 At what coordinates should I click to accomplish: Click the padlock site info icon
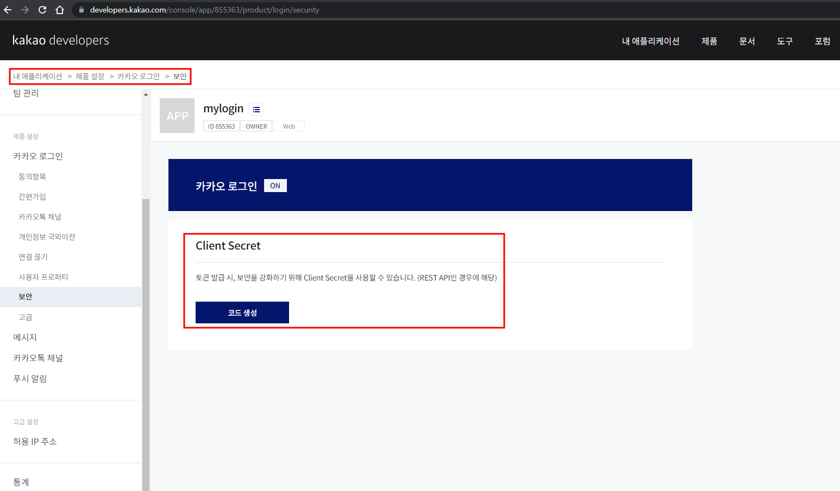82,10
